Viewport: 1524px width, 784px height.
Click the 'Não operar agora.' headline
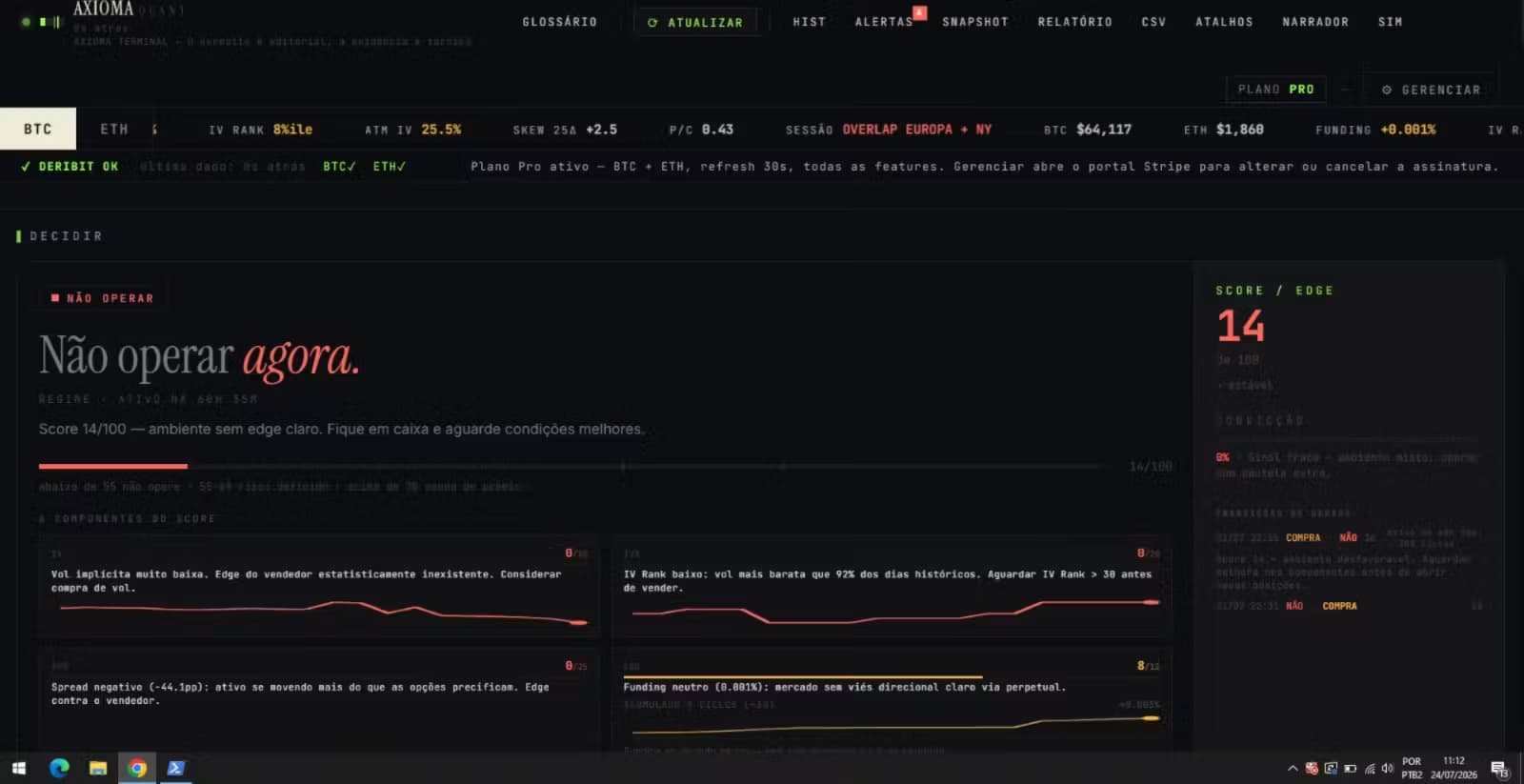[x=199, y=357]
